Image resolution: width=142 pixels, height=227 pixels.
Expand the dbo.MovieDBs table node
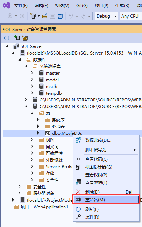[38, 133]
